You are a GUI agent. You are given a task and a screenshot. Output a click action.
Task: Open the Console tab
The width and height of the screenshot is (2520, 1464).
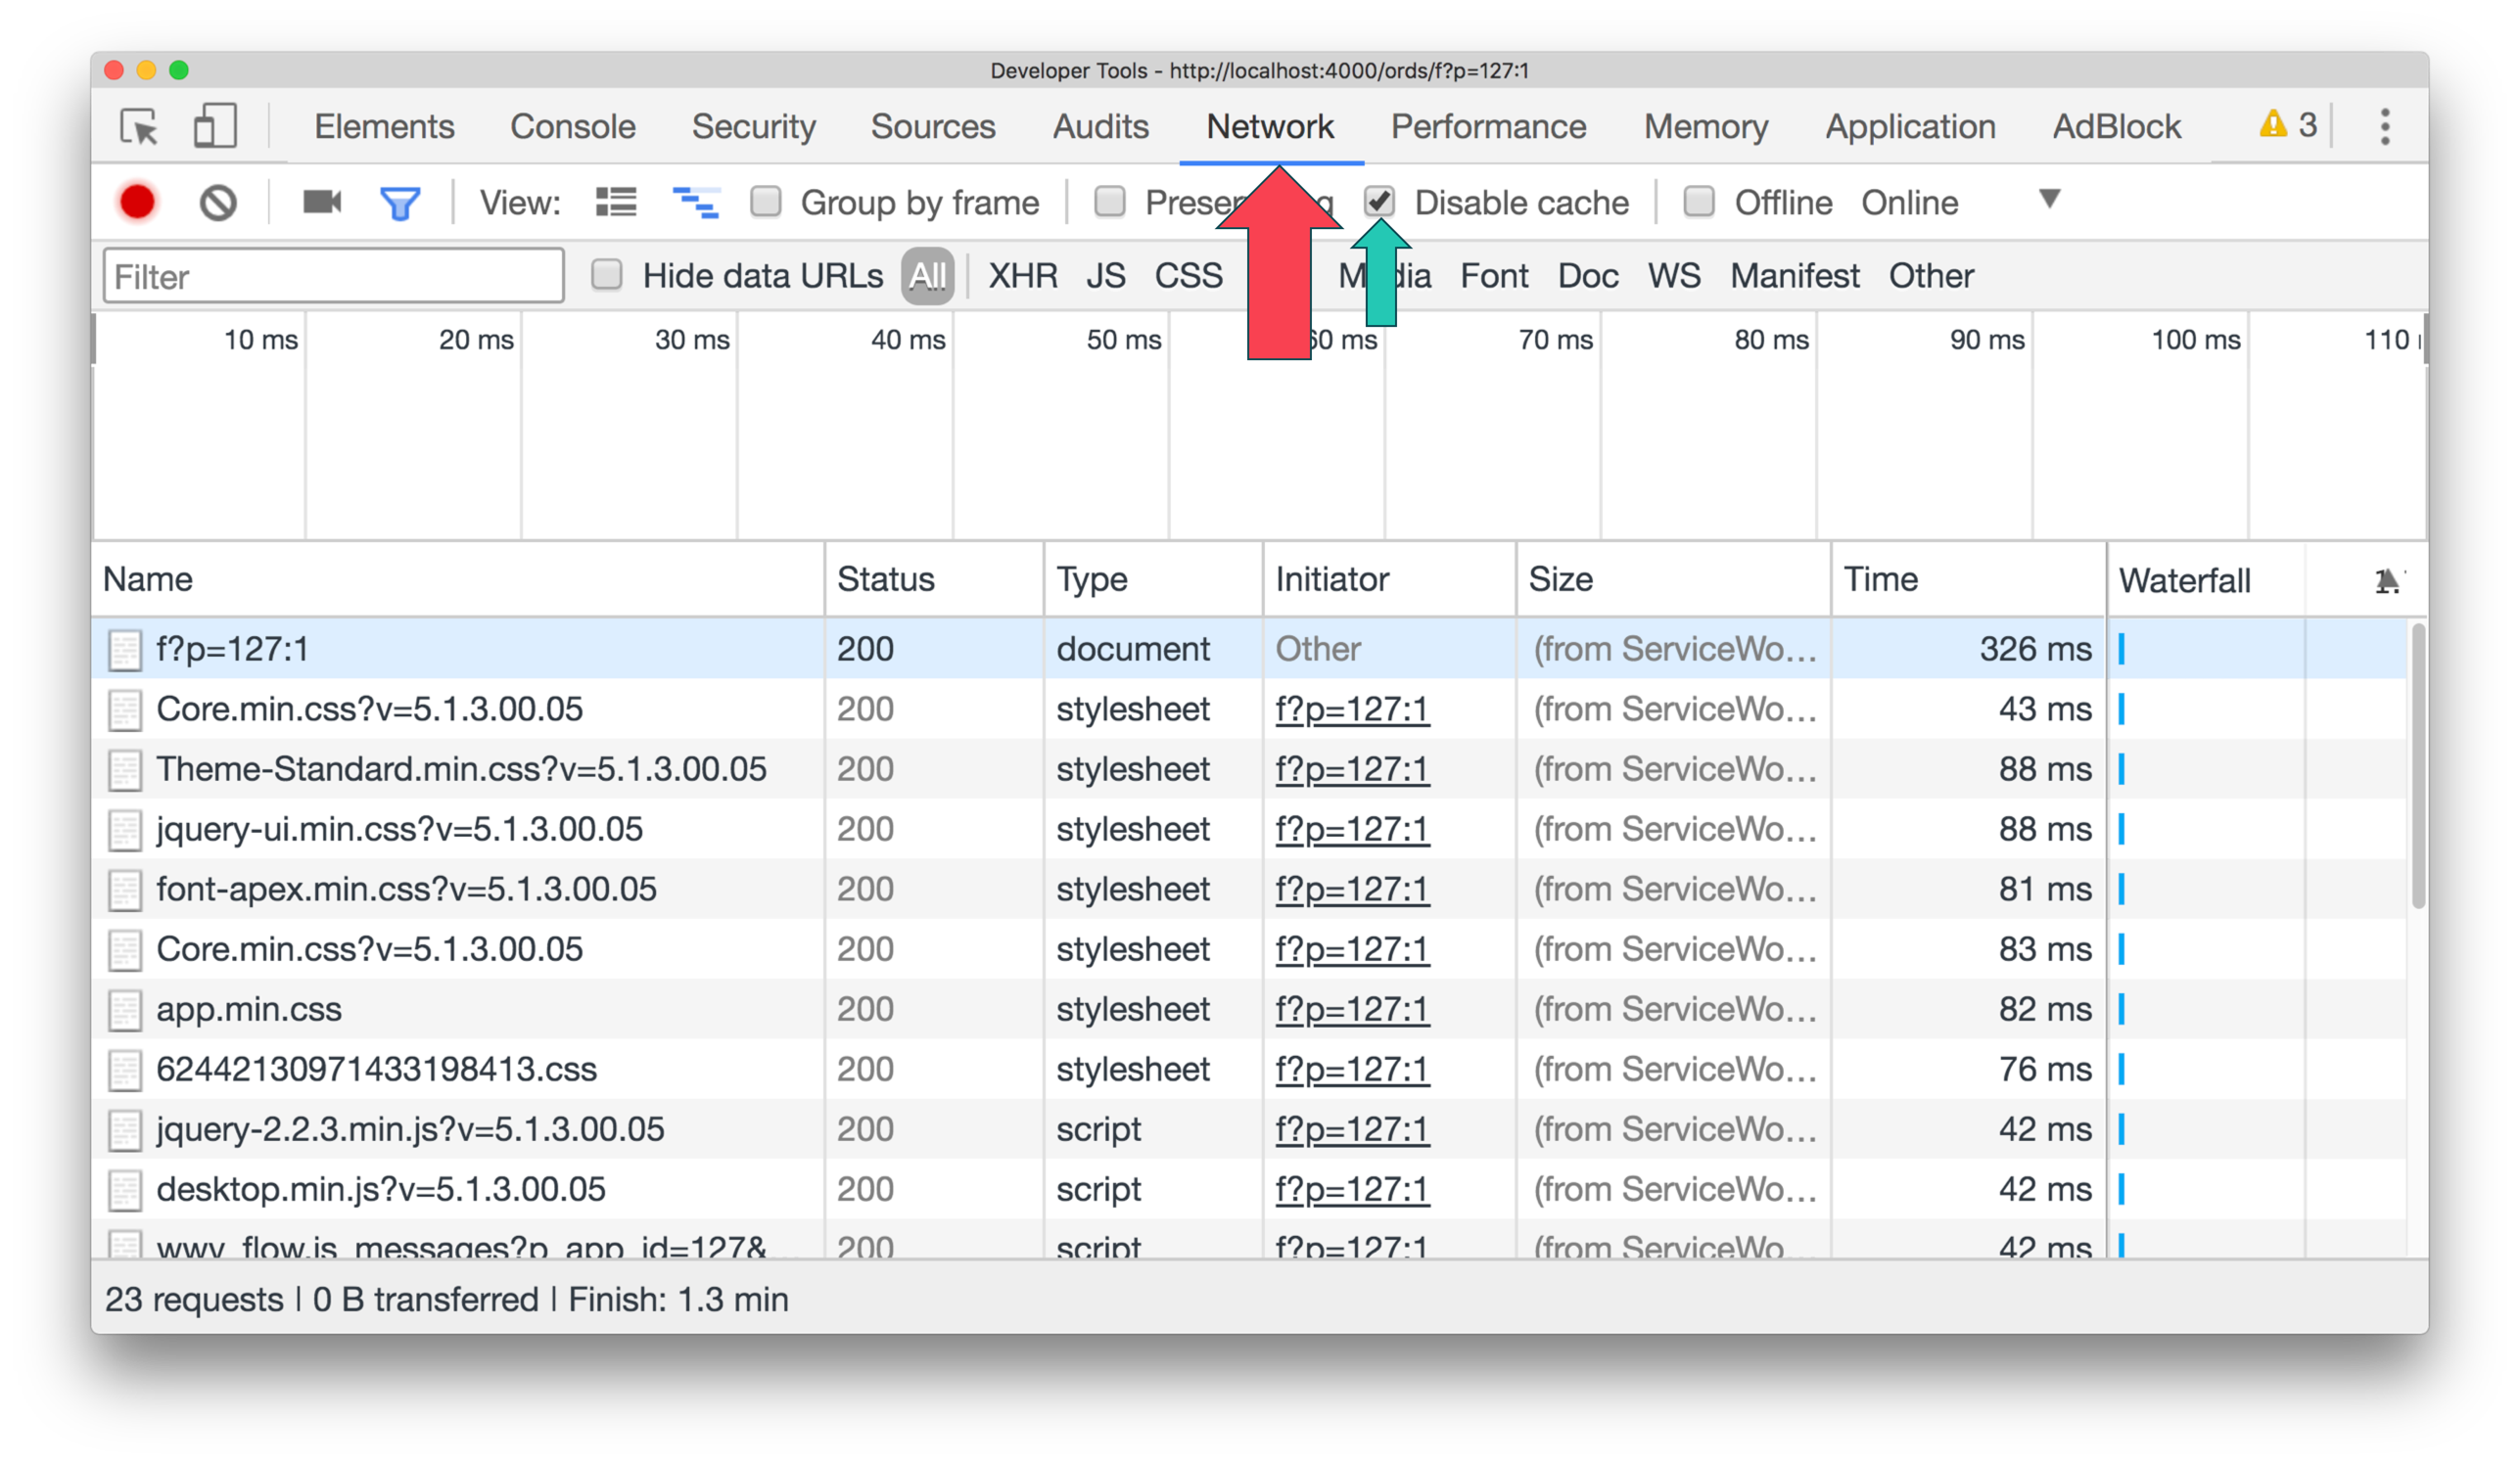pyautogui.click(x=572, y=127)
